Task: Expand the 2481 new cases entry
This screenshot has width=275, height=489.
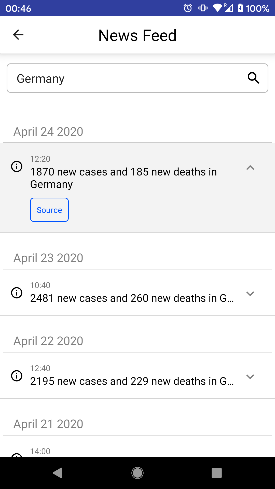Action: tap(250, 293)
